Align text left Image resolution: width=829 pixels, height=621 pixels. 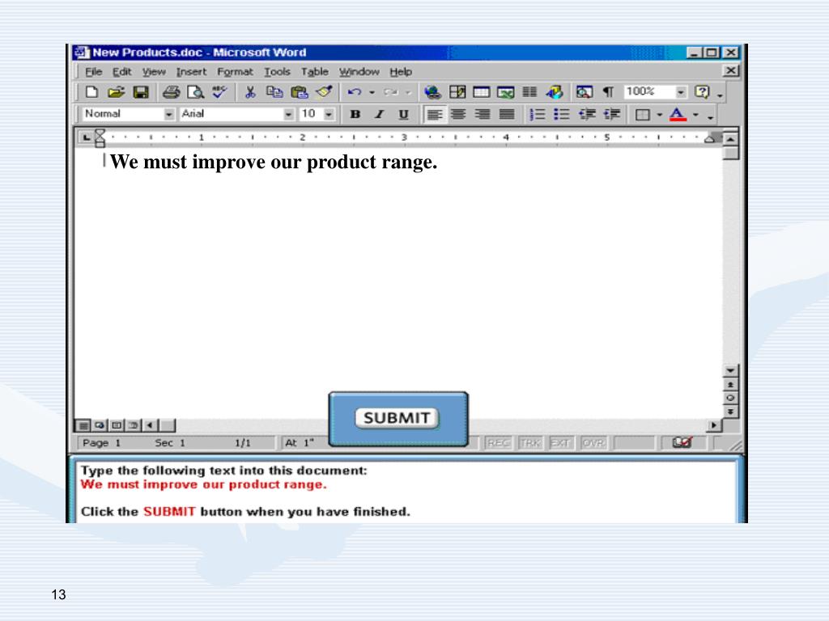point(434,115)
